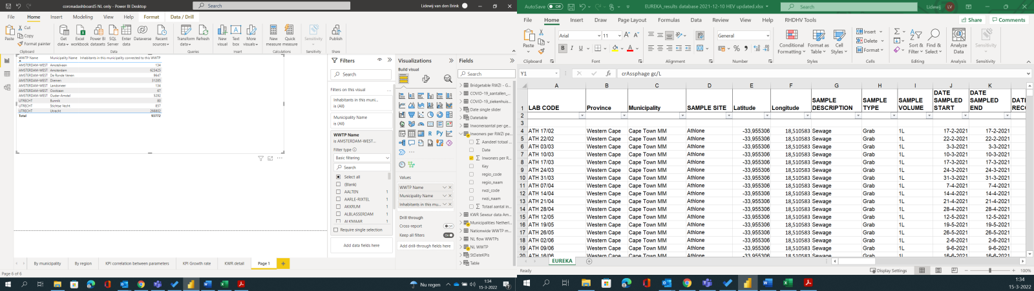Open Basic filtering filter type dropdown

click(x=362, y=158)
